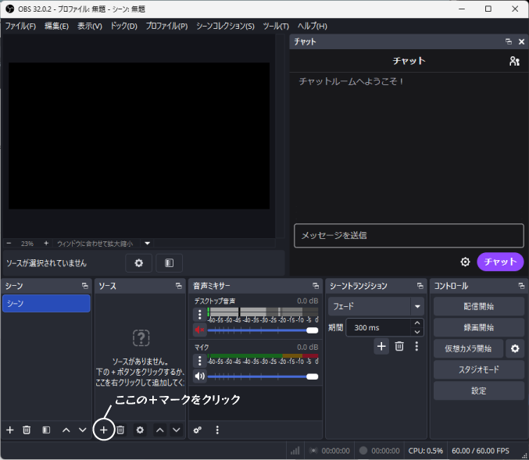Click the マイク volume slider handle
529x460 pixels.
[x=312, y=376]
